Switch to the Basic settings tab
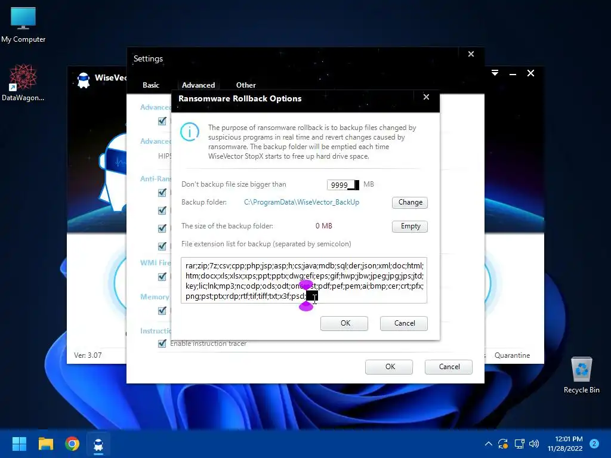The height and width of the screenshot is (458, 611). [151, 85]
